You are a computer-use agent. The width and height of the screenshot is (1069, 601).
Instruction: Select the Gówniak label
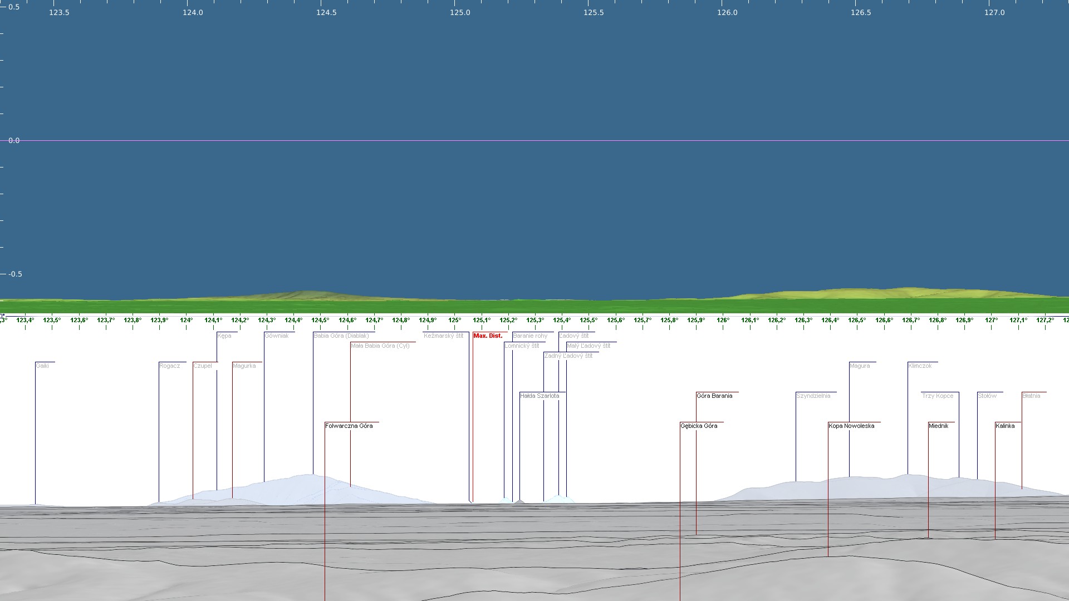coord(277,336)
